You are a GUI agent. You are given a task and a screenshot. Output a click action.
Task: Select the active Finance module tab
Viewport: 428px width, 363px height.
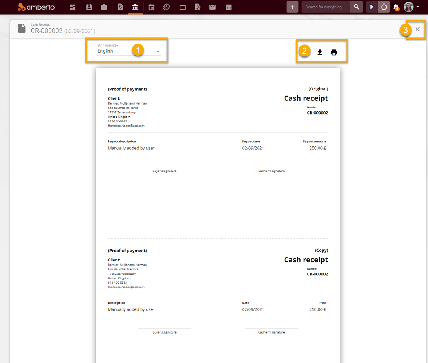[x=135, y=7]
